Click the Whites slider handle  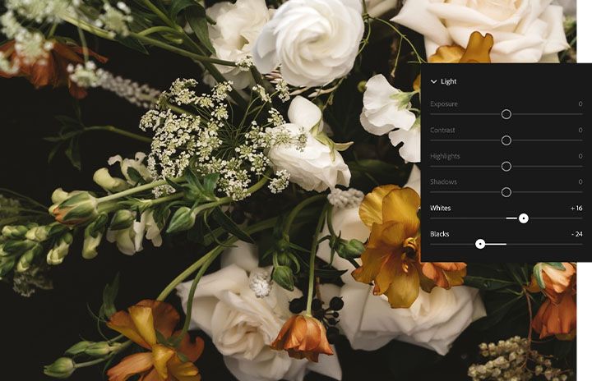tap(523, 218)
